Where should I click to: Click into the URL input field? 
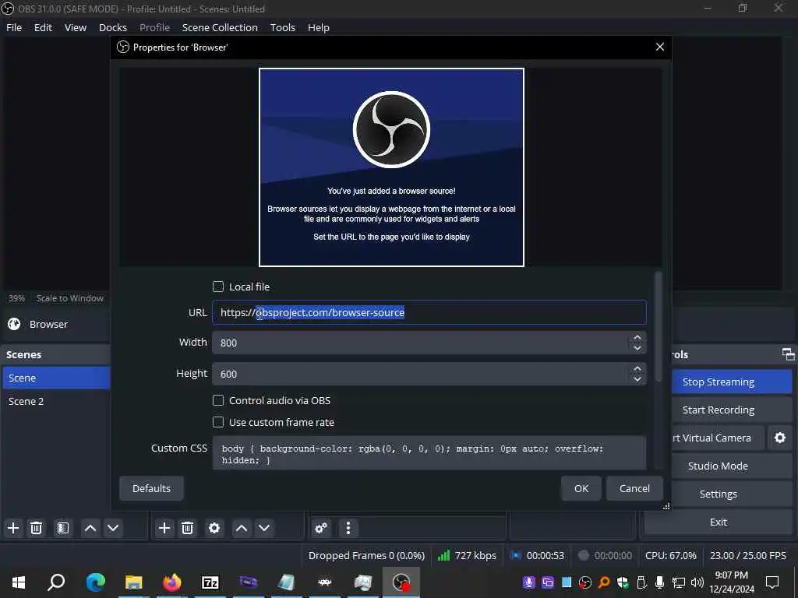pos(429,313)
